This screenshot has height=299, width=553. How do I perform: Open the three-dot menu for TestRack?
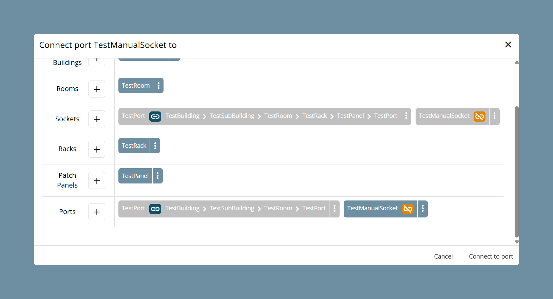pos(155,146)
